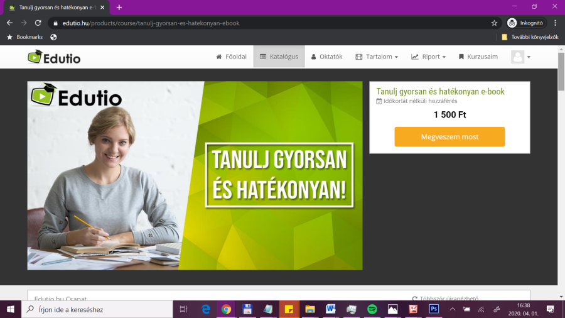
Task: Click the course banner image
Action: 195,175
